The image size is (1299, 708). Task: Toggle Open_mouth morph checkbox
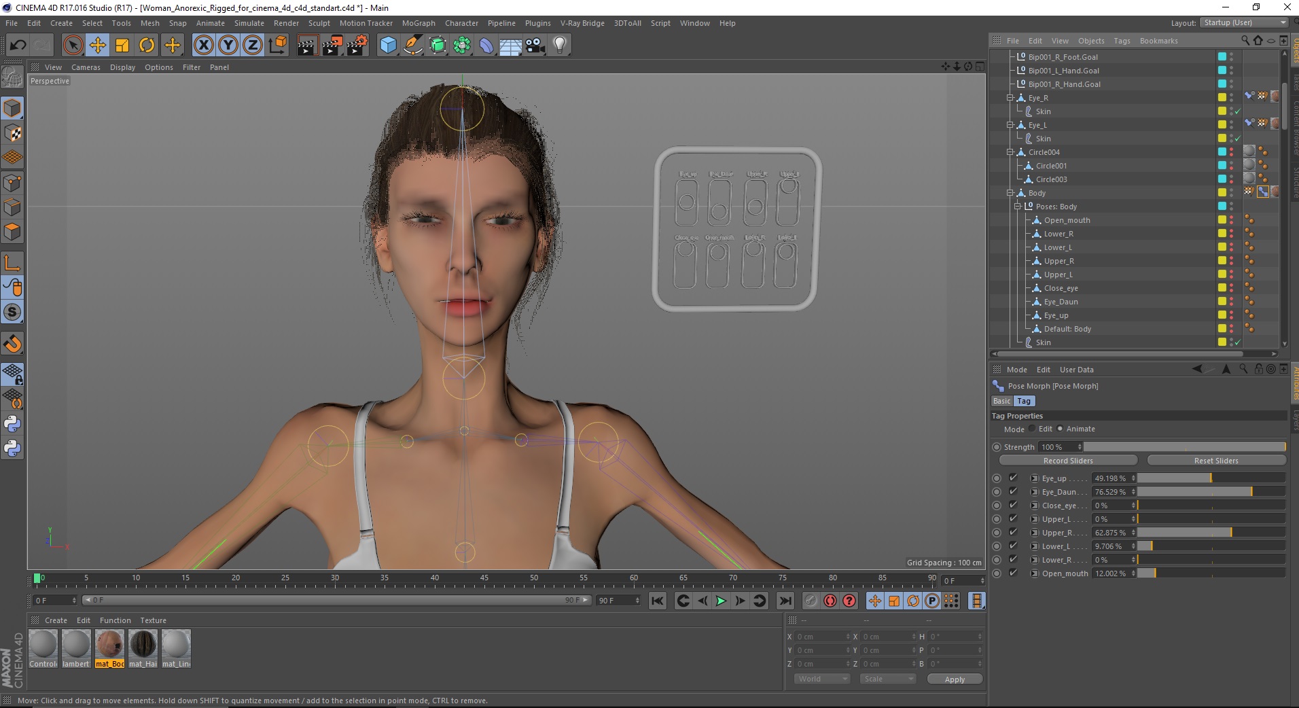click(1013, 573)
